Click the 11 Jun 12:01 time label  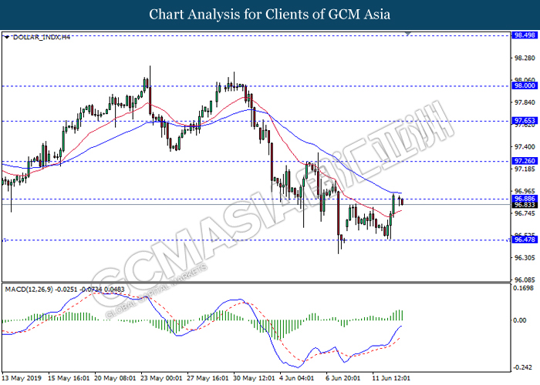tap(391, 378)
